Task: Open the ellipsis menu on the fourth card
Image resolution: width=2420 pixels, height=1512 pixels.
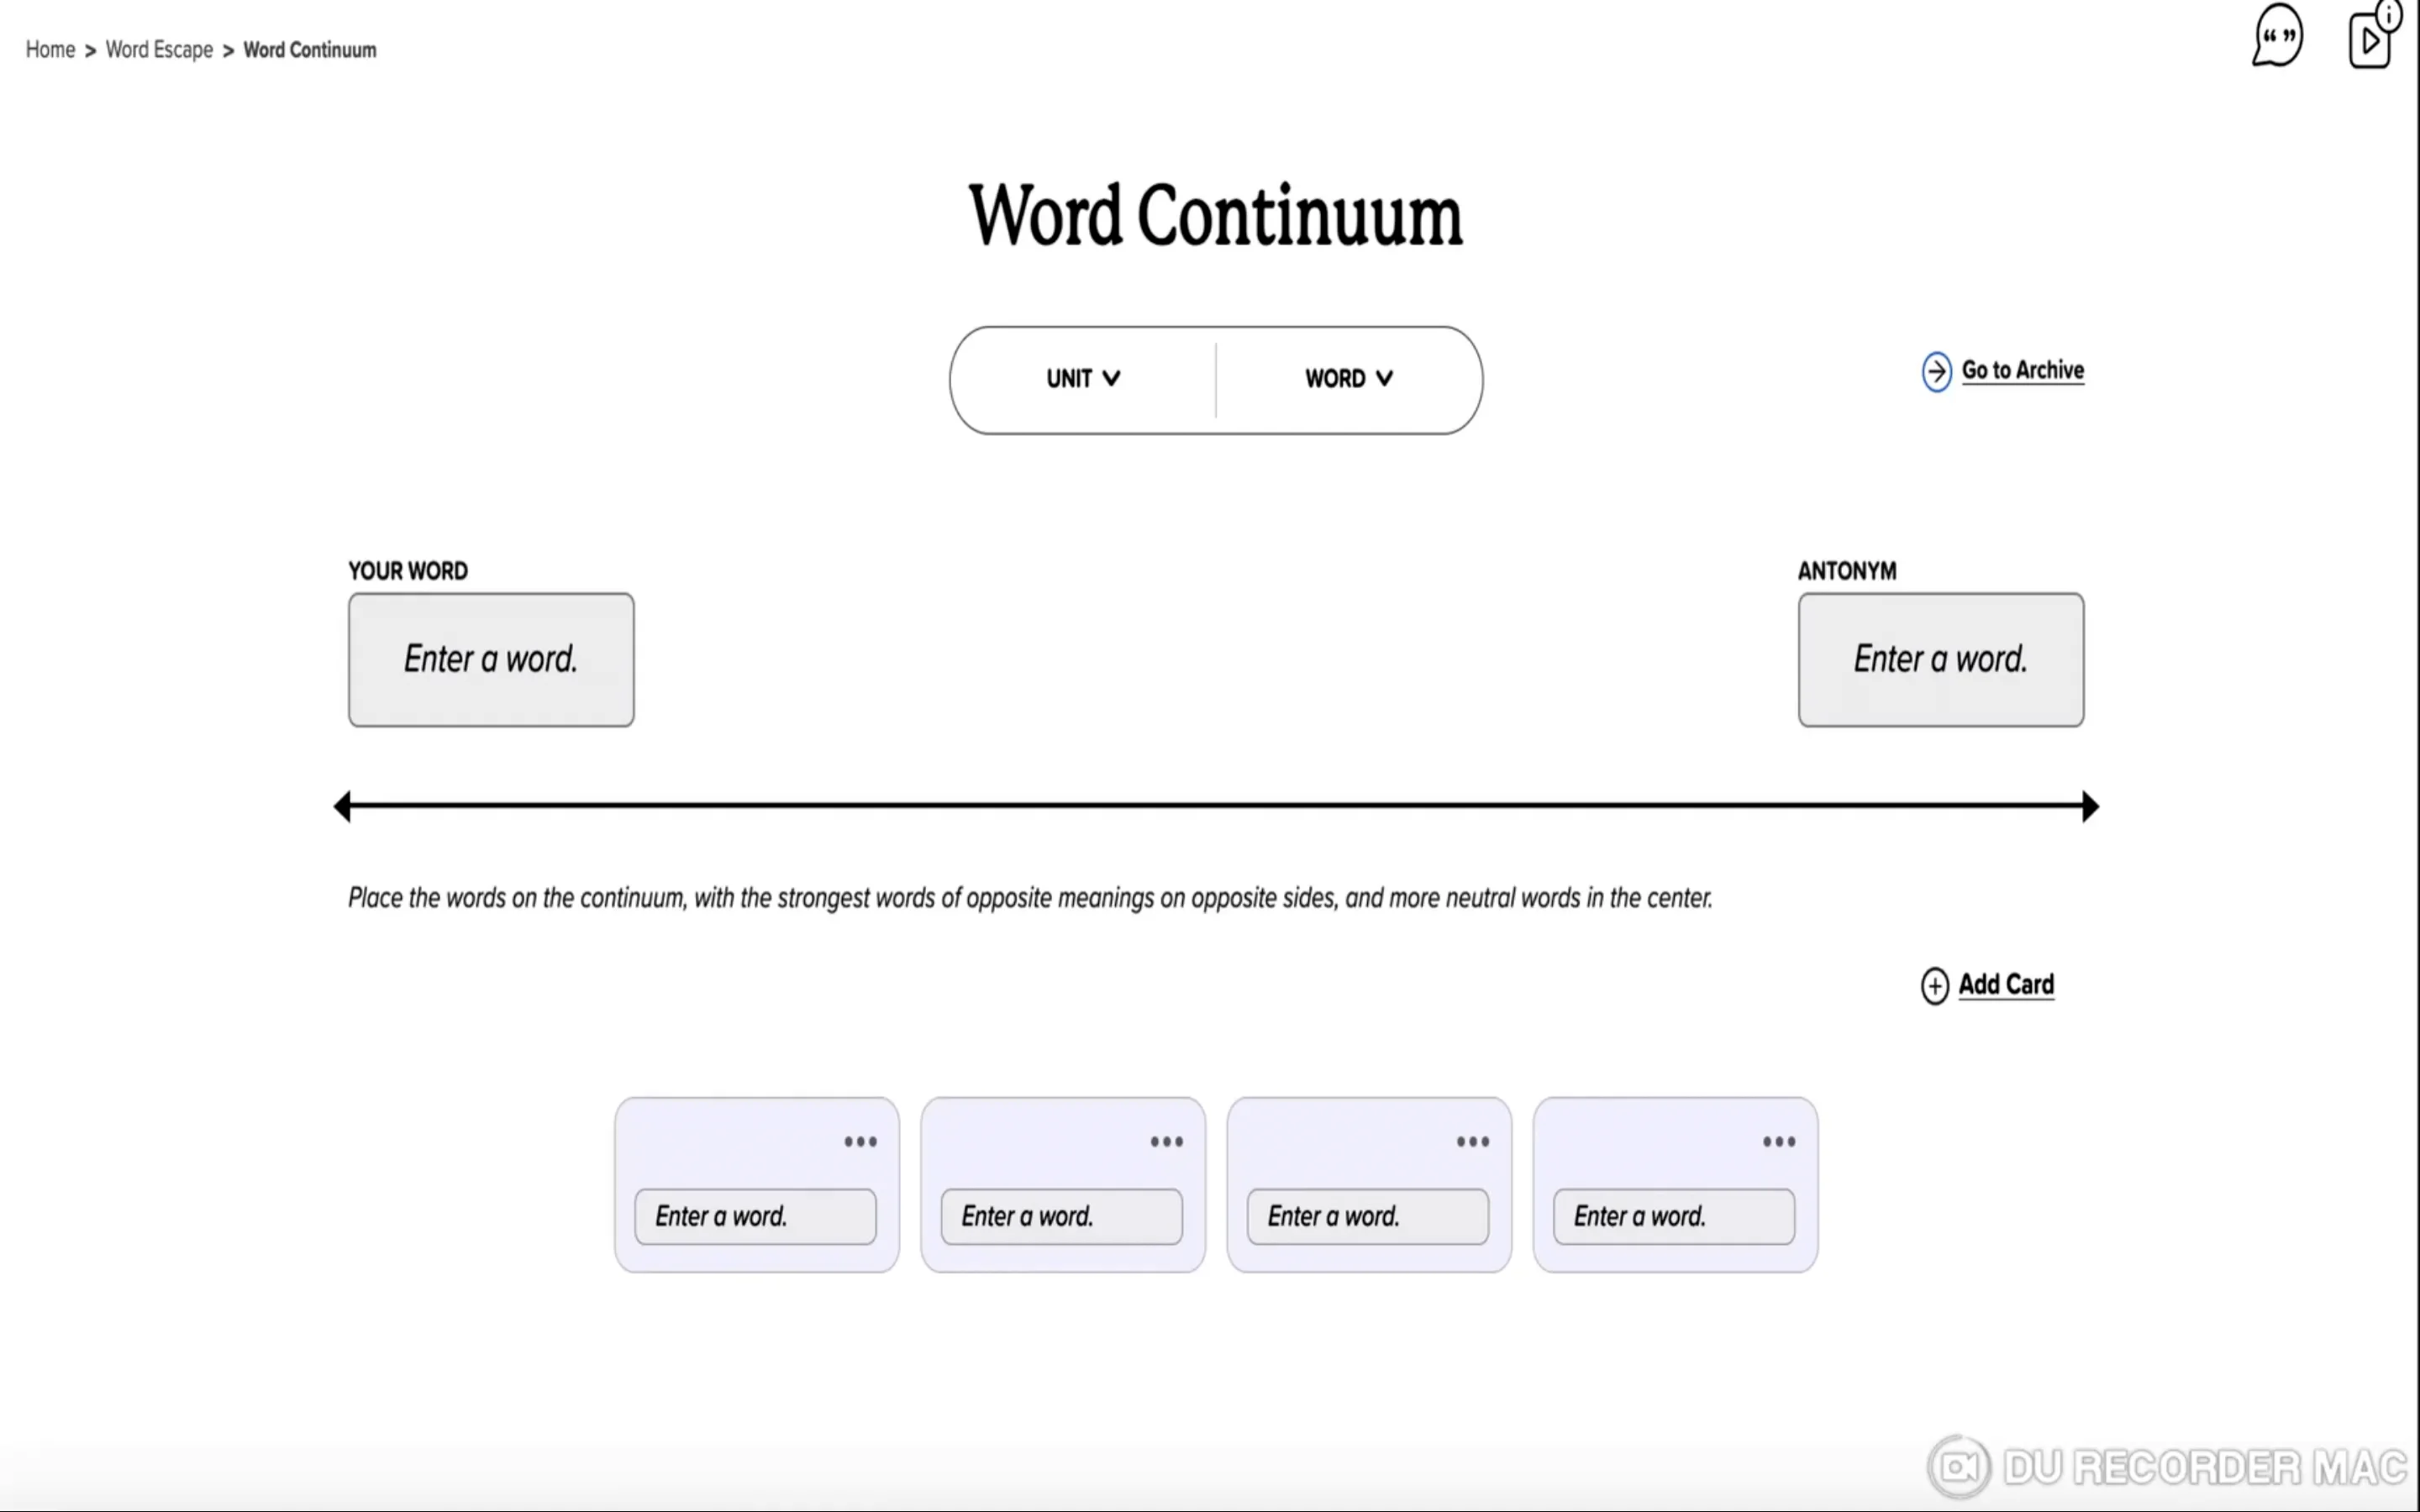Action: tap(1778, 1141)
